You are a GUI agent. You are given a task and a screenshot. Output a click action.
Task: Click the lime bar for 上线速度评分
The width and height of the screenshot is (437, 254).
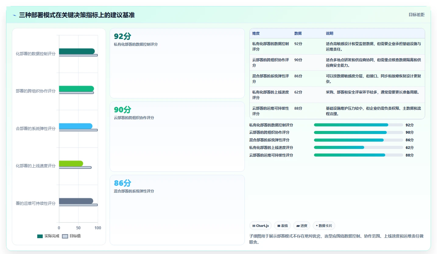coord(71,164)
